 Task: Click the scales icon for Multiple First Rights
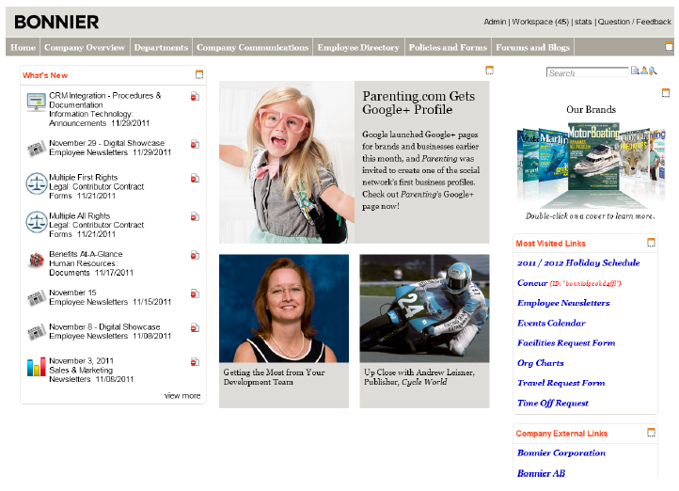37,183
